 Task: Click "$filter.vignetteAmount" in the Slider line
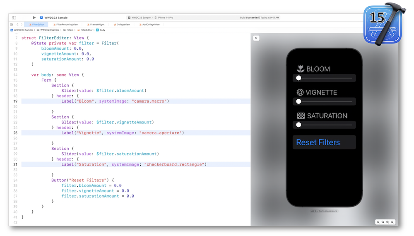(x=124, y=123)
